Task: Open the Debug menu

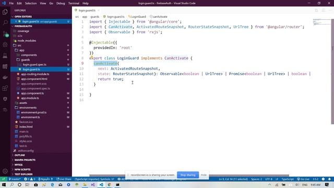Action: click(61, 3)
